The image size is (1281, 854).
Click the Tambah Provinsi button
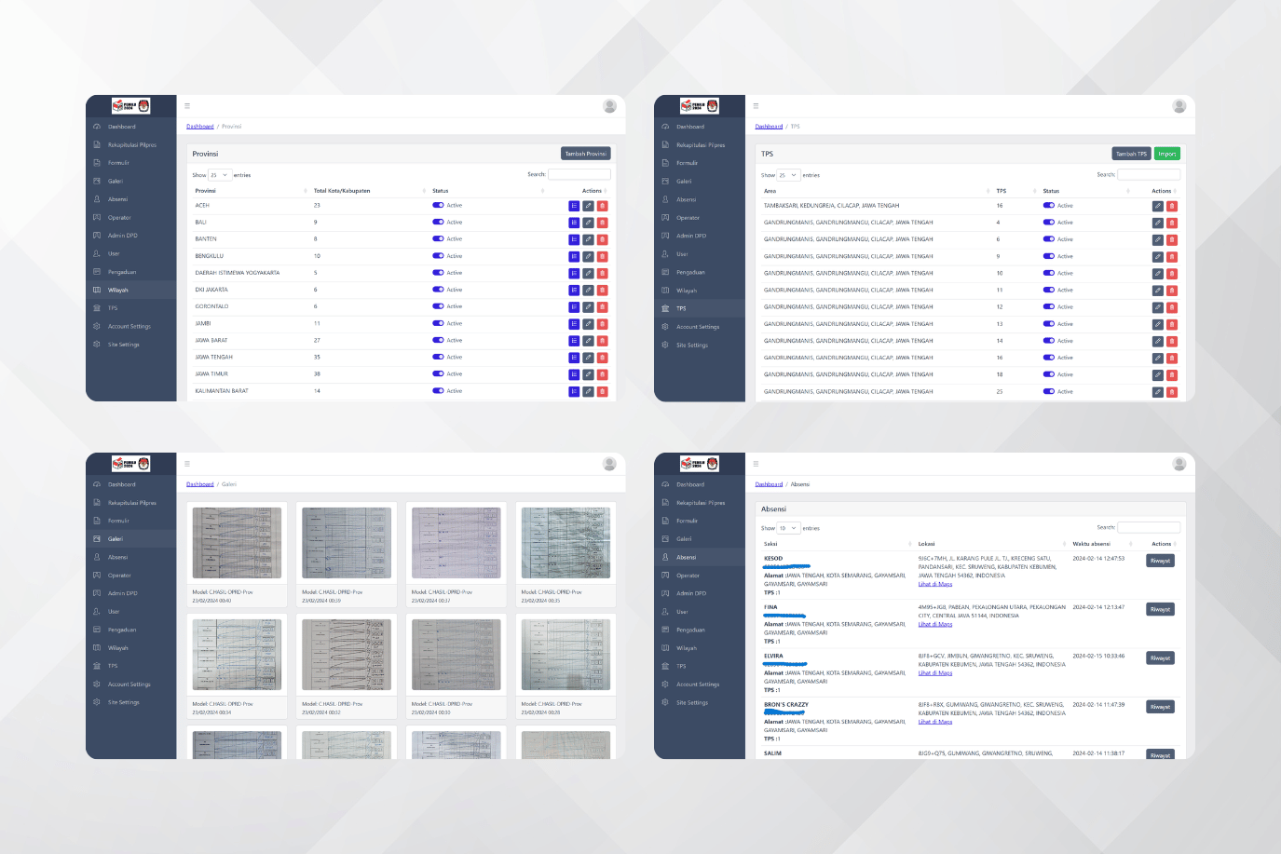click(586, 154)
